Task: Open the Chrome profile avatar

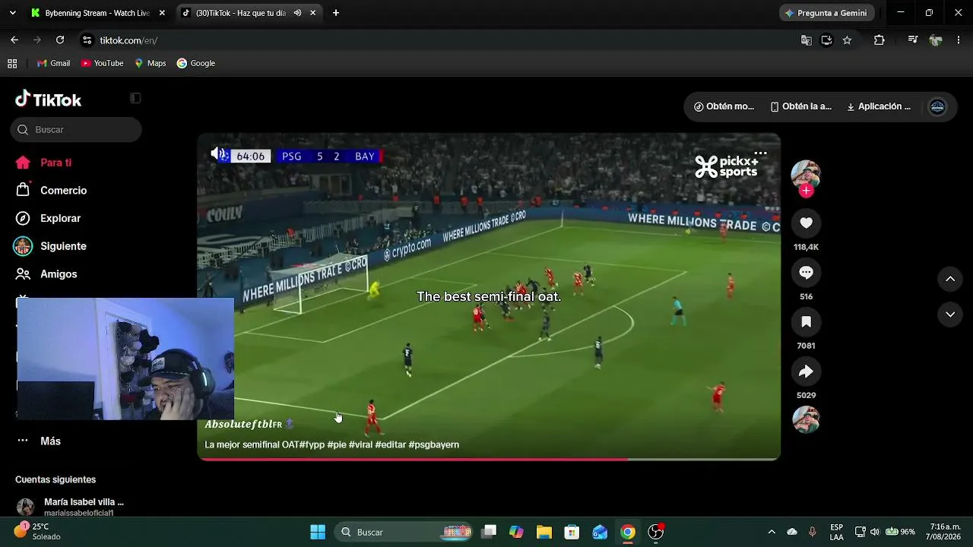Action: point(936,40)
